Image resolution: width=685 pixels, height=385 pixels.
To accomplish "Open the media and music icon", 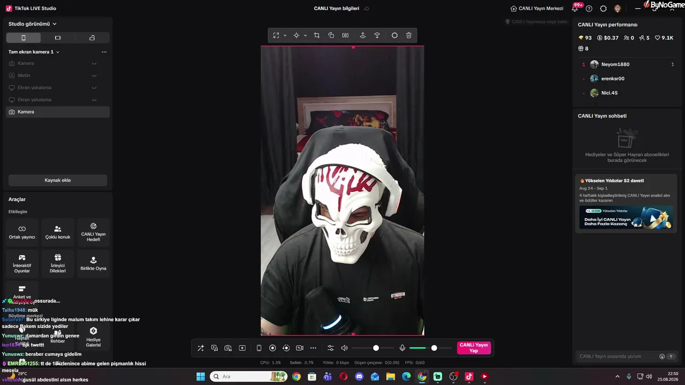I will 215,348.
